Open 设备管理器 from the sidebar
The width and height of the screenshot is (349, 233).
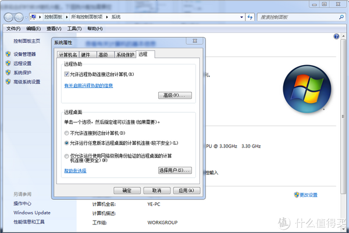click(x=24, y=54)
